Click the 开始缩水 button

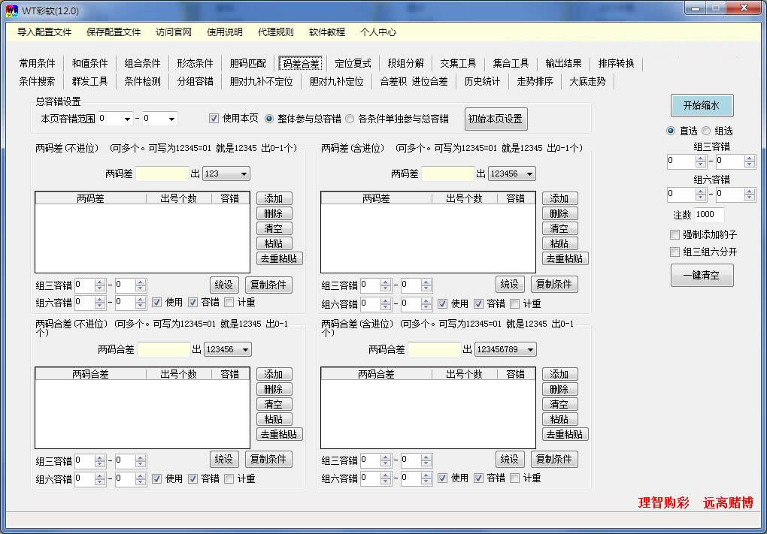(701, 105)
